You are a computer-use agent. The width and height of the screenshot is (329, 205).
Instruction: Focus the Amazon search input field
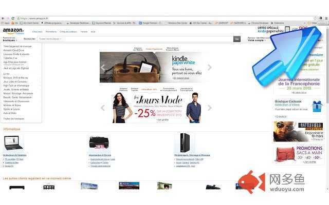pos(148,39)
